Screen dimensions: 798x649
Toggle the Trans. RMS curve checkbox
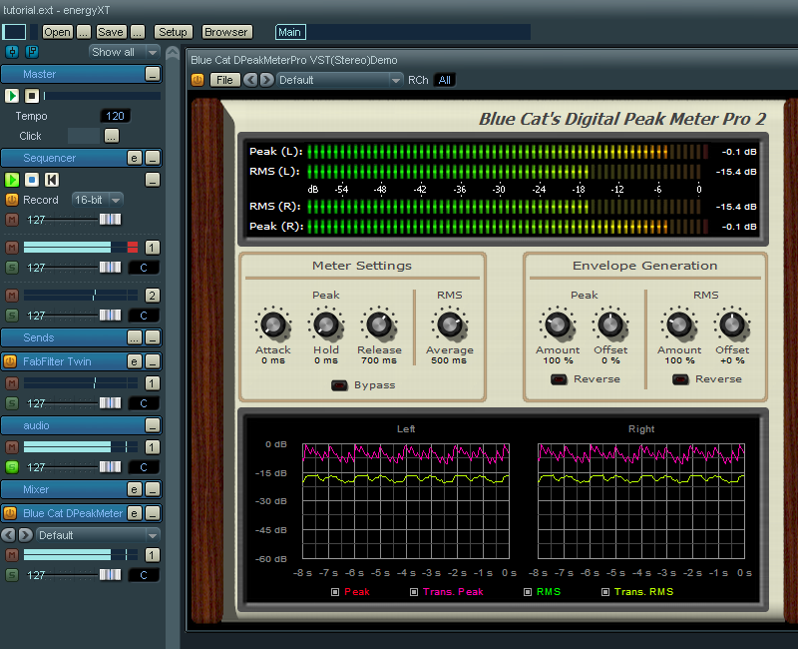tap(605, 592)
